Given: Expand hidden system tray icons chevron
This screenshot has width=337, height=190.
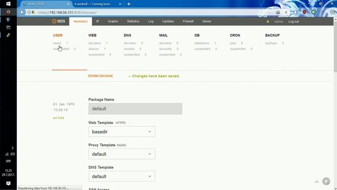Looking at the screenshot, I should click(13, 148).
